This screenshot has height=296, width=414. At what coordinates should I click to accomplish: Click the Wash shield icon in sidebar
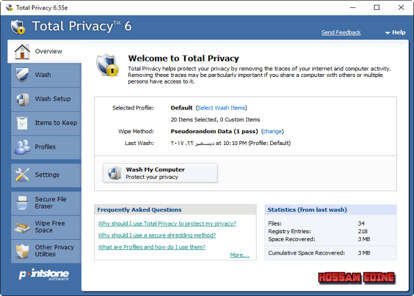tap(22, 75)
